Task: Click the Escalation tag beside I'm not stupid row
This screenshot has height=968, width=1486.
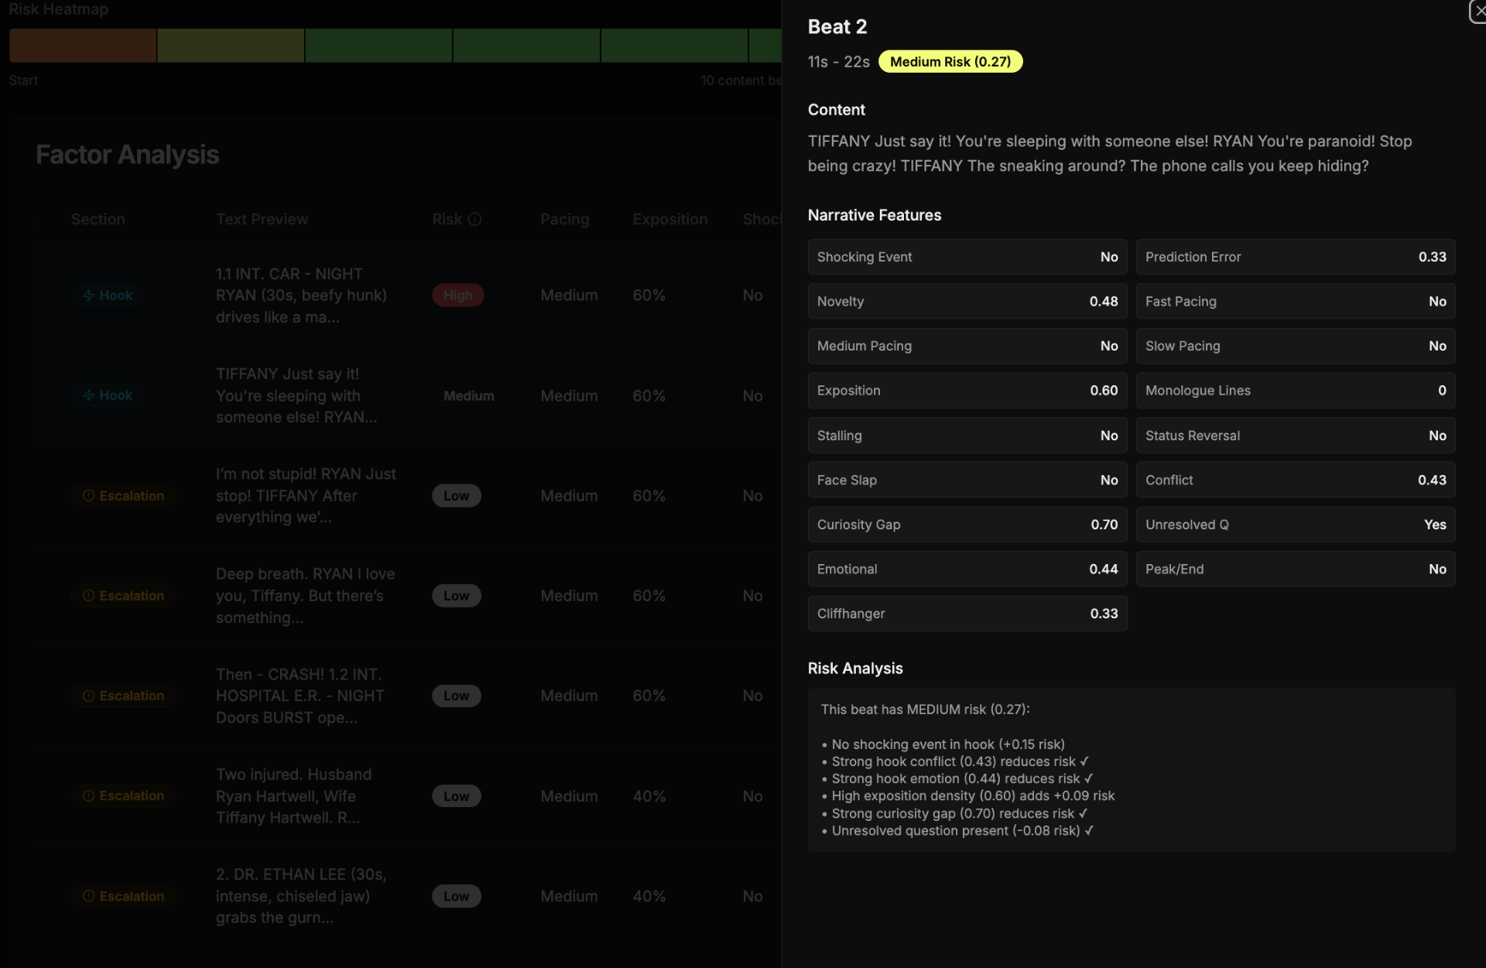Action: 123,495
